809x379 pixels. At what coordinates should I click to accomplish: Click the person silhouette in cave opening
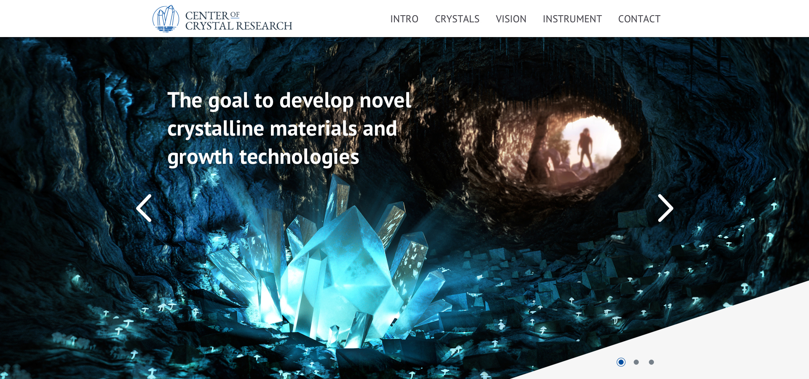(x=584, y=147)
